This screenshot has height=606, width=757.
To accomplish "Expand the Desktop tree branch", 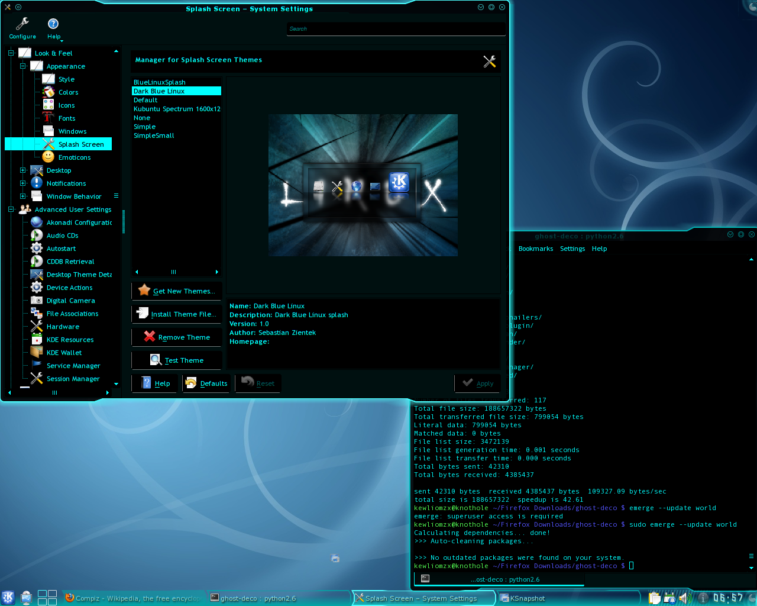I will (22, 170).
